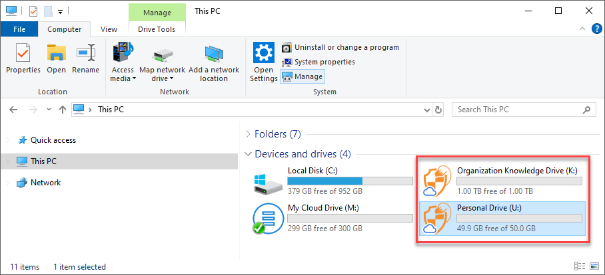
Task: Click the "49.9 GB free of 50.0 GB" text
Action: click(x=496, y=228)
